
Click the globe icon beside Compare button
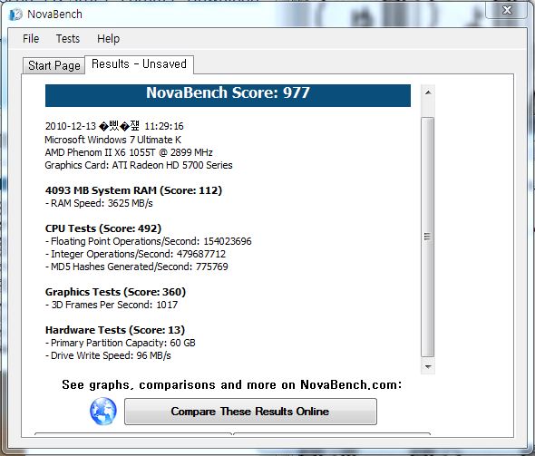click(x=103, y=411)
